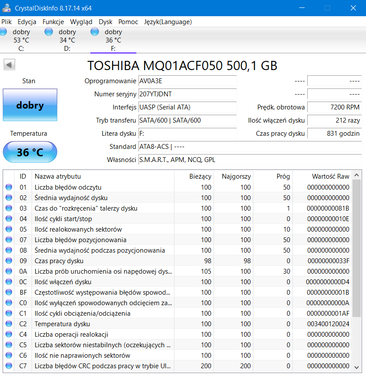Image resolution: width=366 pixels, height=377 pixels.
Task: Click the 36 °C temperature button
Action: [30, 152]
